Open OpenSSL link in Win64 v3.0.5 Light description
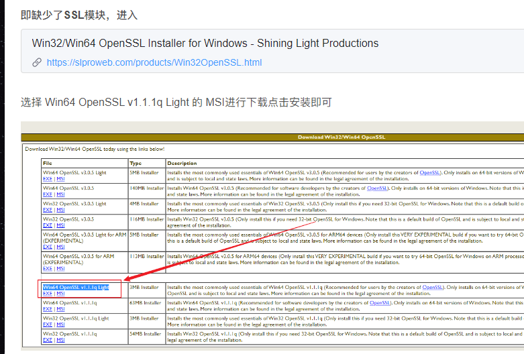The width and height of the screenshot is (524, 354). tap(430, 173)
